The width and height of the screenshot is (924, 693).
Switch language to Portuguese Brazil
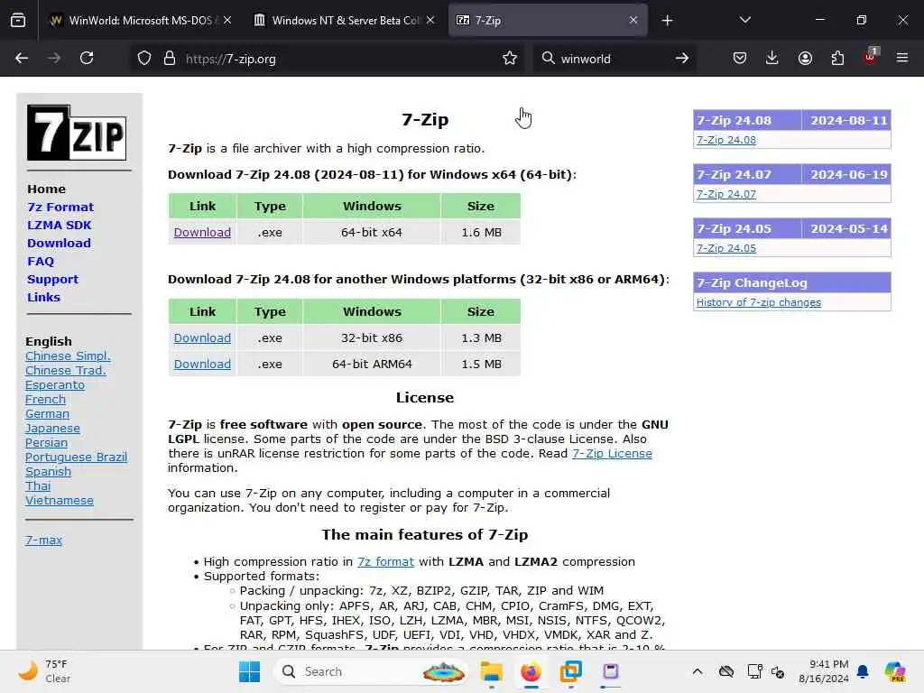point(76,457)
